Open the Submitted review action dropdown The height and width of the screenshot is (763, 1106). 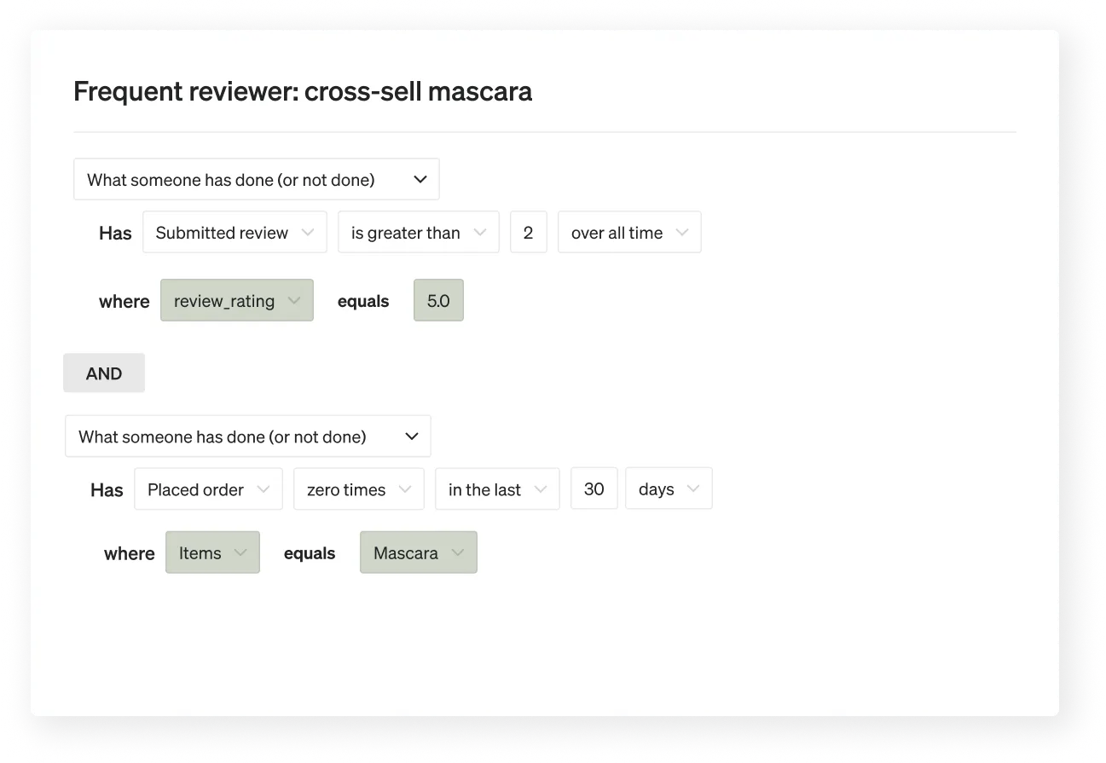pos(235,232)
